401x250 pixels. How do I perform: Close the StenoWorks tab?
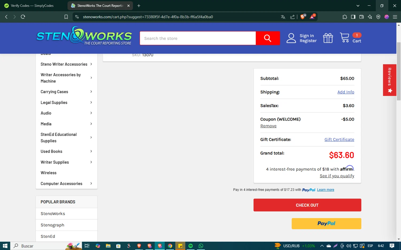[128, 6]
